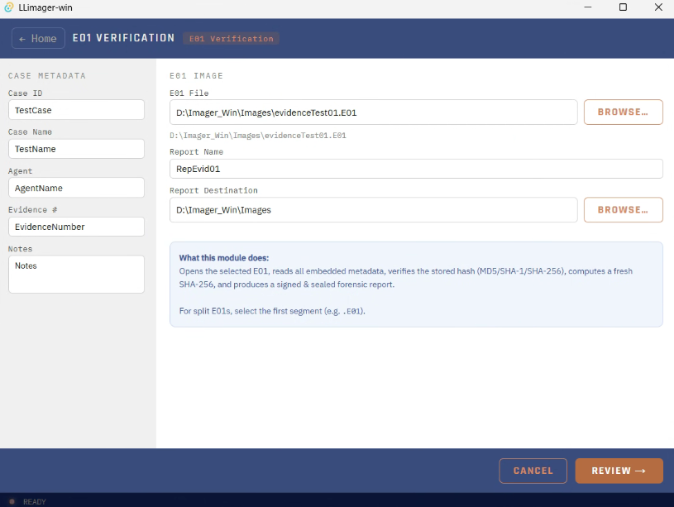The image size is (674, 507).
Task: Click the gray path text below E01 File
Action: tap(258, 136)
